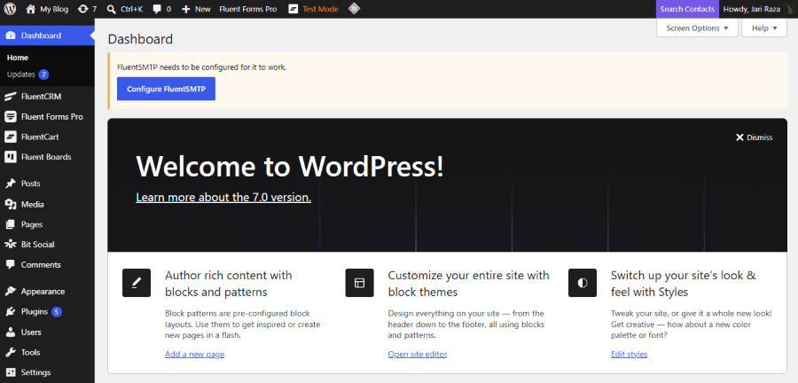The image size is (798, 383).
Task: Click the Test Mode icon
Action: point(293,9)
